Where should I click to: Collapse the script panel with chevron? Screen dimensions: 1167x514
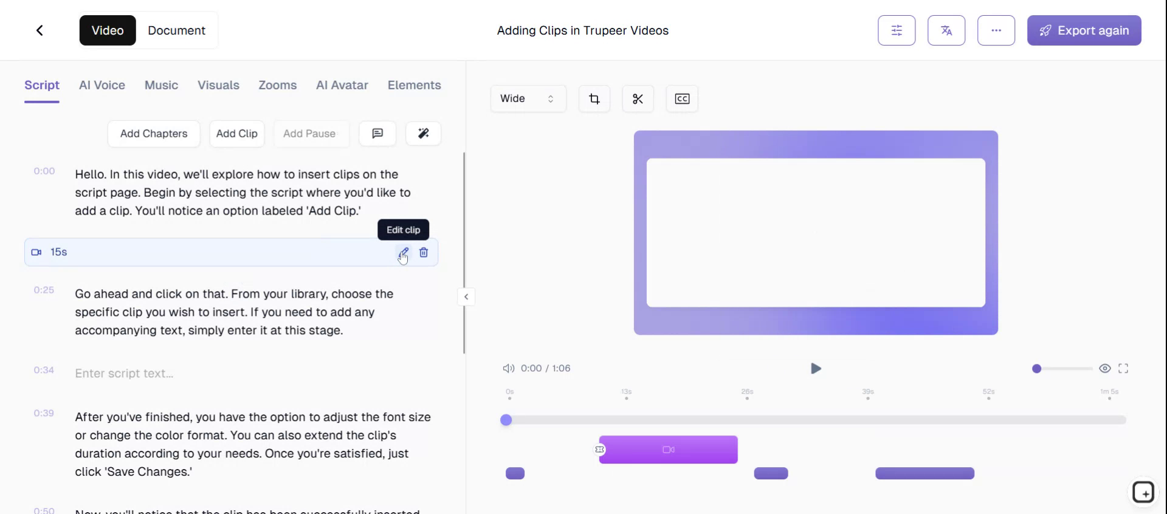466,297
